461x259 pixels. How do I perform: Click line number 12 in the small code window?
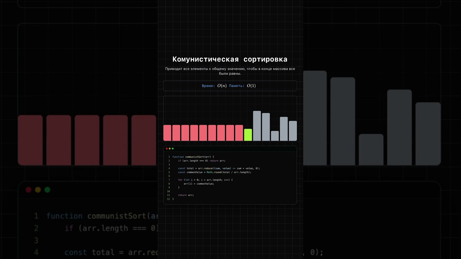click(x=169, y=199)
